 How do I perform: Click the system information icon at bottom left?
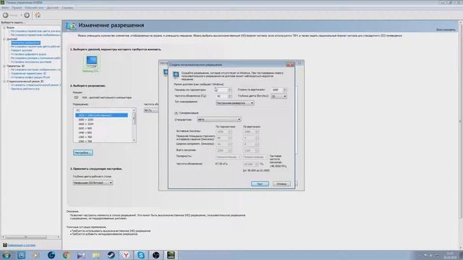5,245
